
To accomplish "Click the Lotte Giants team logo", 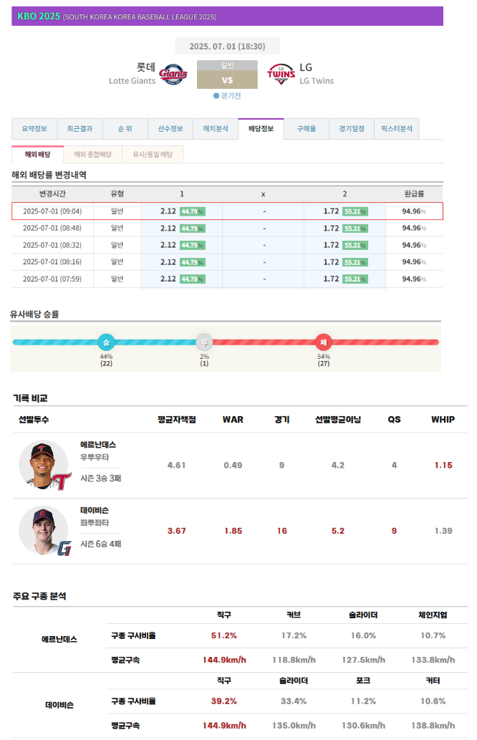I will tap(173, 74).
